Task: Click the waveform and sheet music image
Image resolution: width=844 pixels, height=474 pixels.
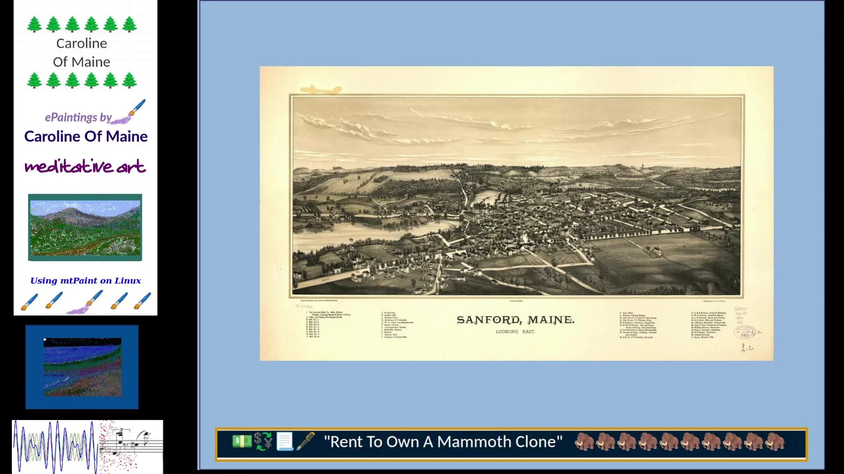Action: coord(88,446)
